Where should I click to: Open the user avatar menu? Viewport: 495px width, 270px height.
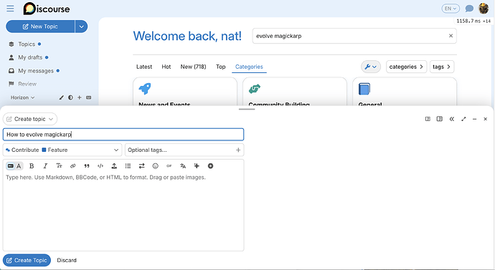click(x=484, y=9)
